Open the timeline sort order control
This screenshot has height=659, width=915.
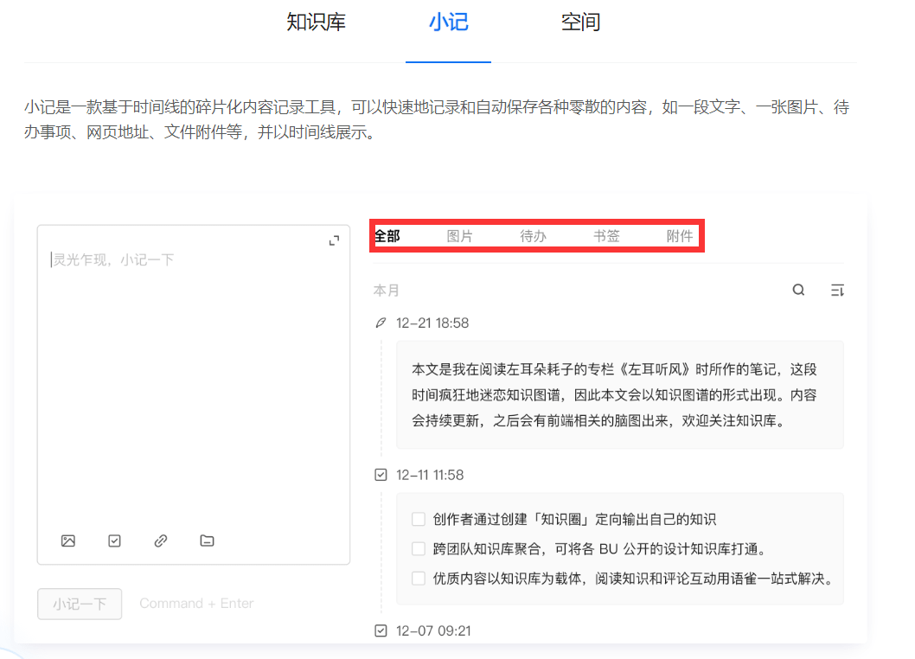point(836,290)
